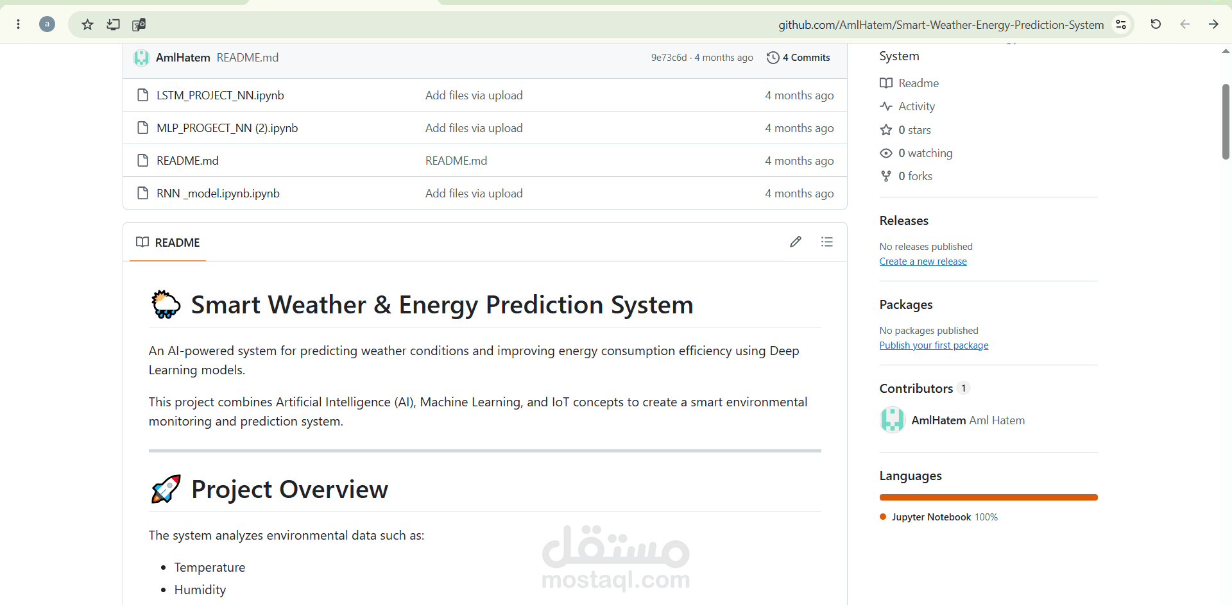Viewport: 1232px width, 605px height.
Task: Reload the page
Action: pyautogui.click(x=1156, y=24)
